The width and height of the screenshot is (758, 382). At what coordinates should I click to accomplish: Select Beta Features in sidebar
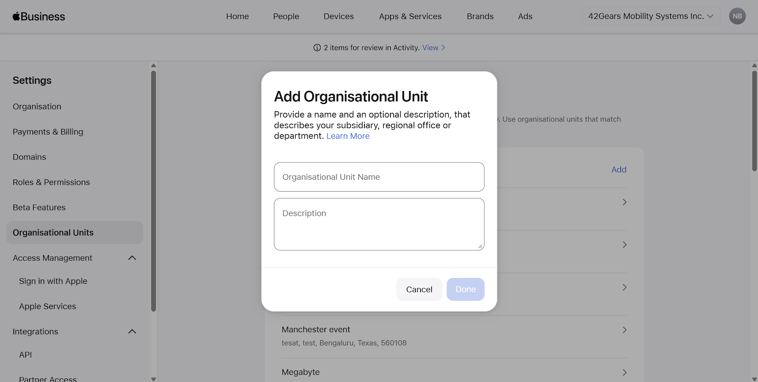click(39, 207)
